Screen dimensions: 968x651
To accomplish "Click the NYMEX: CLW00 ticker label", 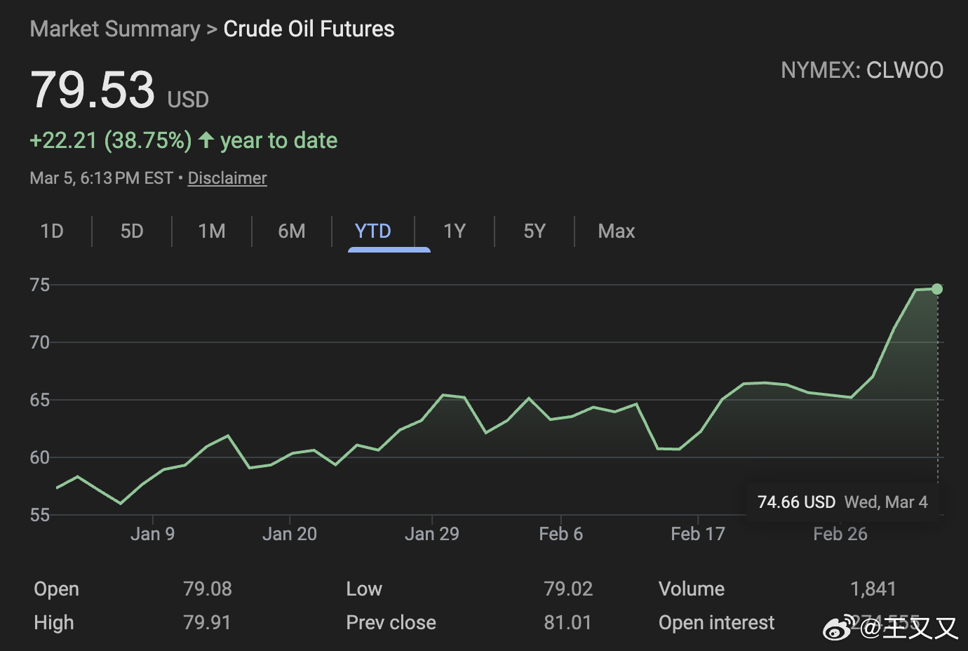I will pos(862,70).
